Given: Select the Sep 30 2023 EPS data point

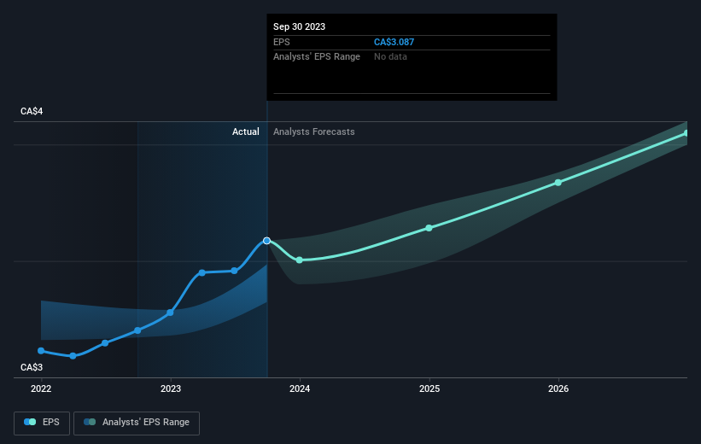Looking at the screenshot, I should pos(267,241).
